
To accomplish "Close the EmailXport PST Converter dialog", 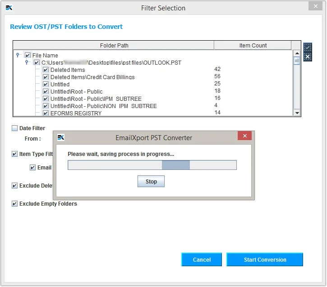I will [244, 136].
